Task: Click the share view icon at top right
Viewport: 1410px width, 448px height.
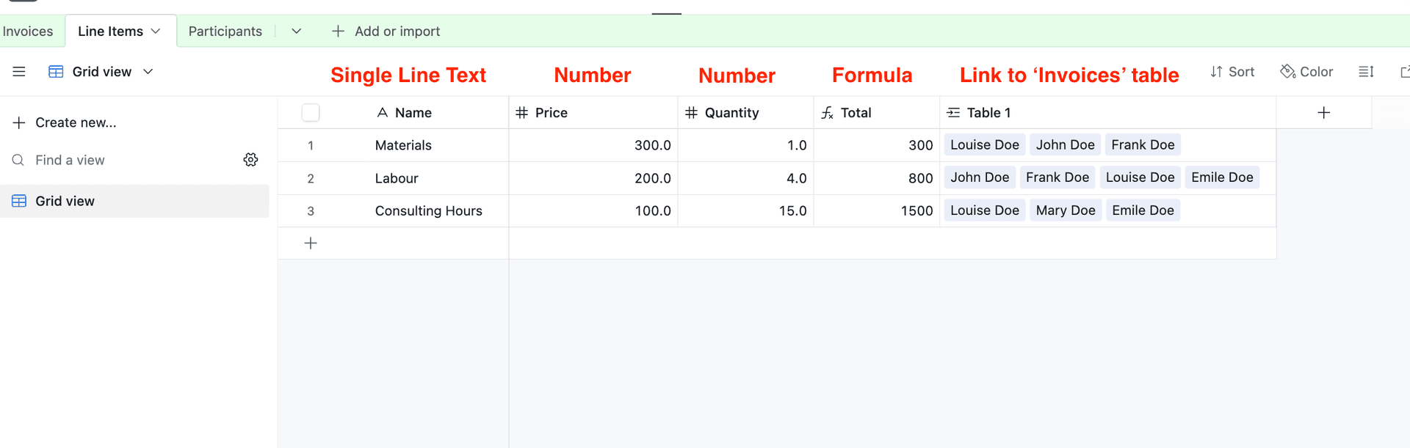Action: [1405, 71]
